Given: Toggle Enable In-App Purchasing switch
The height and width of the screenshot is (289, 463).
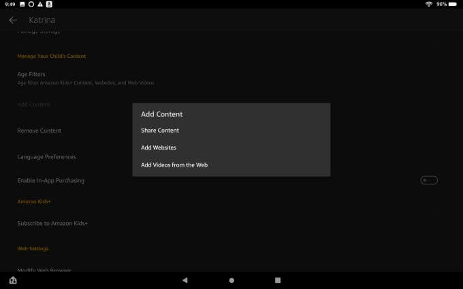Looking at the screenshot, I should coord(429,180).
